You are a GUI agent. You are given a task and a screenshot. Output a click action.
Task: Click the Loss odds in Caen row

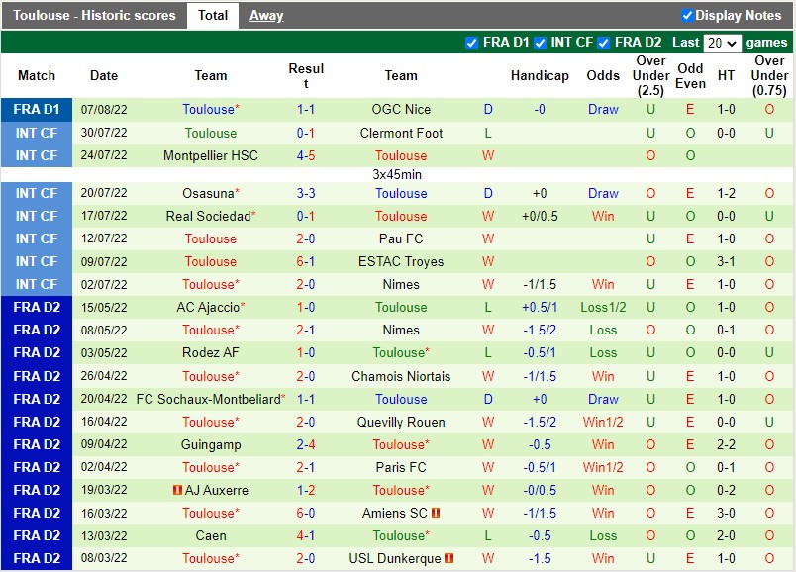[603, 536]
